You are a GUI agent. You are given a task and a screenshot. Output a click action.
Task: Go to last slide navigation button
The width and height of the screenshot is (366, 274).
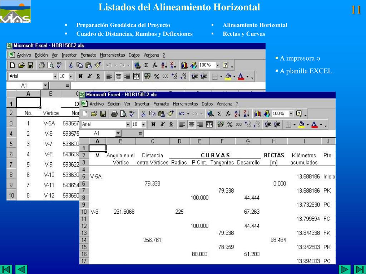coord(360,269)
